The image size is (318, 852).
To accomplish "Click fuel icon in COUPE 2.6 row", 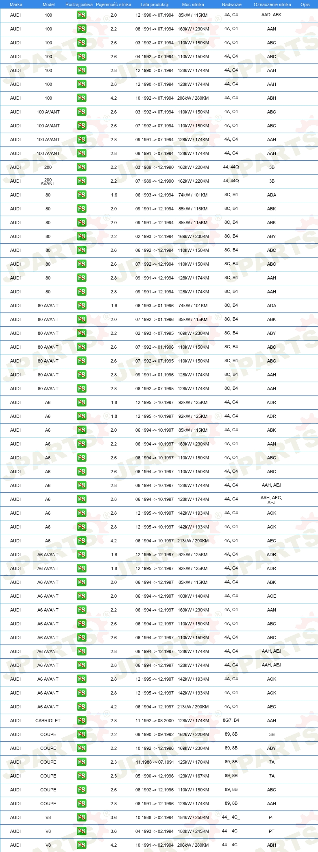I will (x=81, y=790).
